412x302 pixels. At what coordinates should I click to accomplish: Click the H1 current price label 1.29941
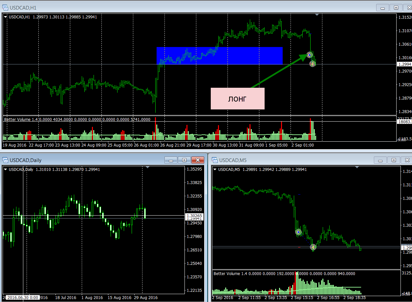(x=404, y=64)
